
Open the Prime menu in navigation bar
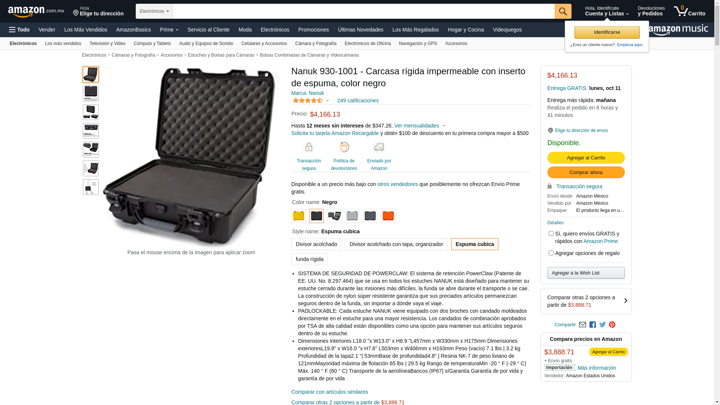[169, 30]
